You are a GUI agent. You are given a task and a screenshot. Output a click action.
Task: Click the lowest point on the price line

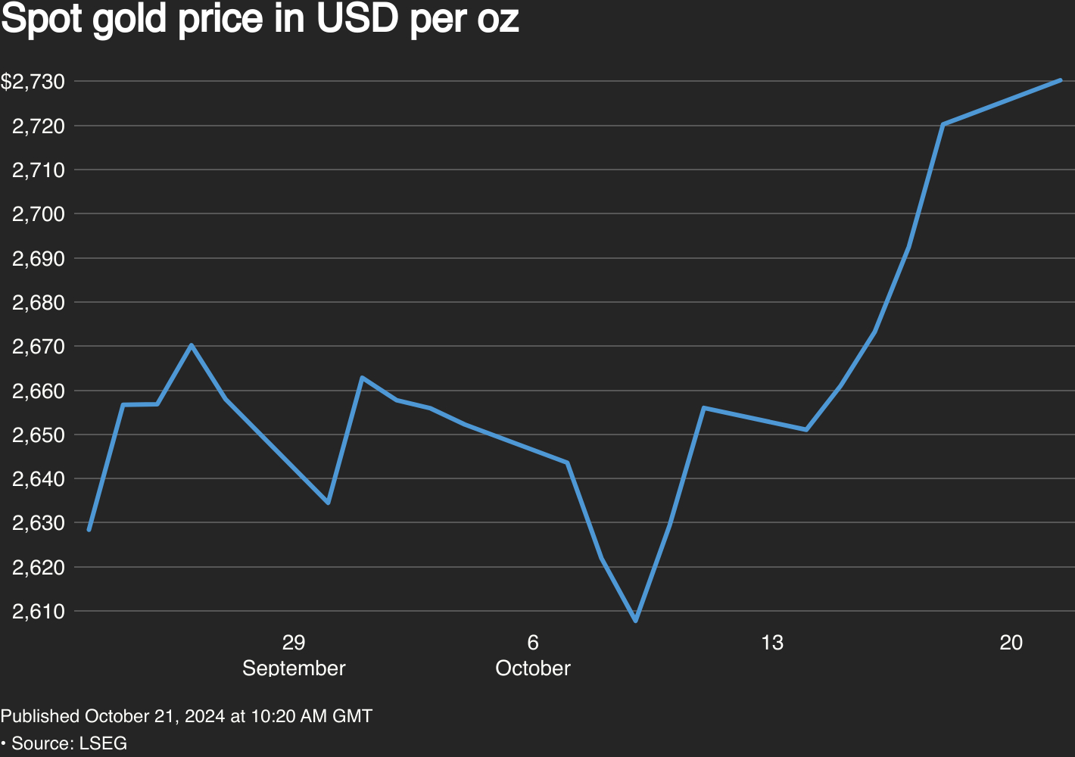pos(635,621)
